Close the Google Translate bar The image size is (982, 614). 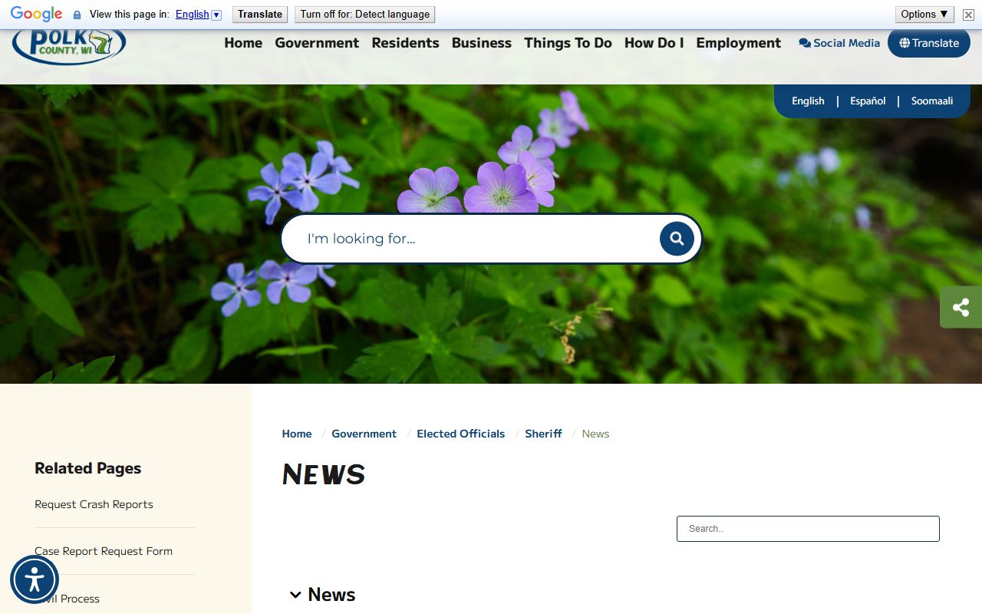coord(968,15)
